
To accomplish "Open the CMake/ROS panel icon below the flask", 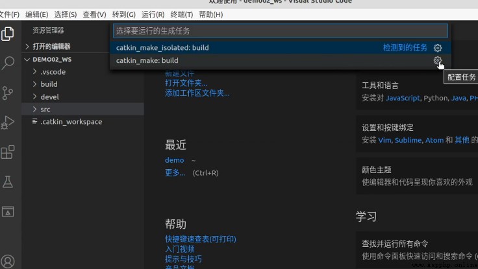I will tap(8, 211).
